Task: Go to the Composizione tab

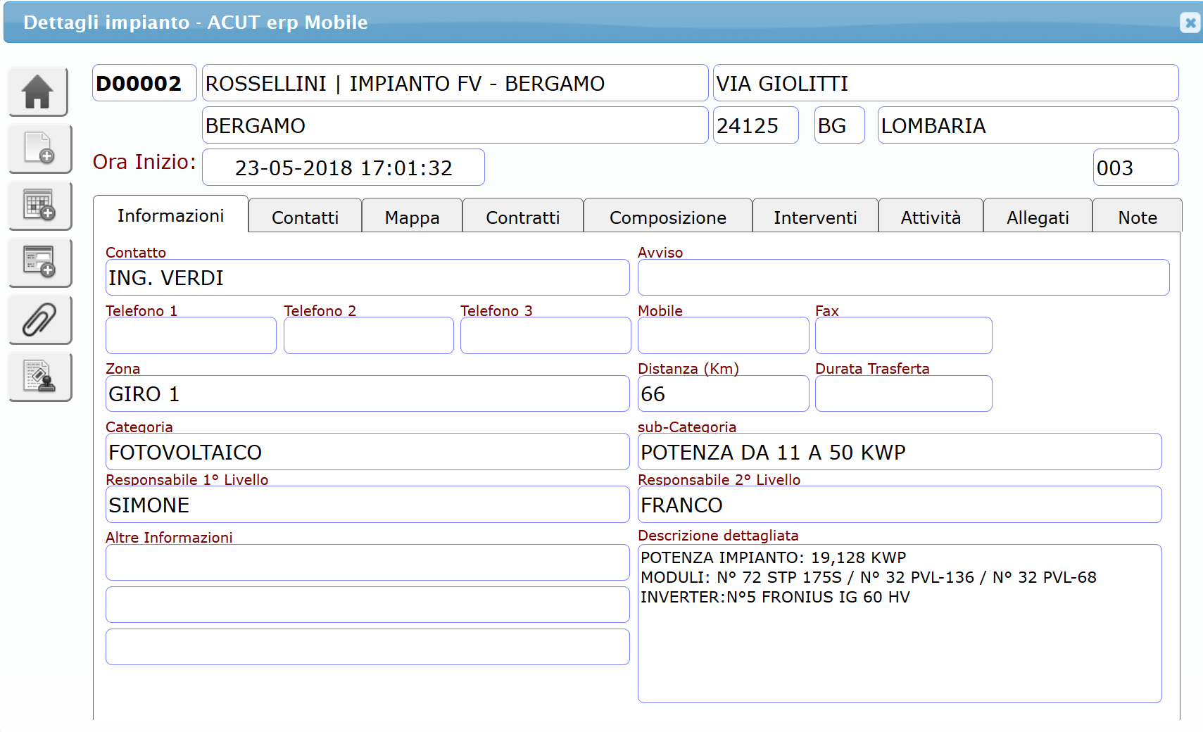Action: tap(667, 217)
